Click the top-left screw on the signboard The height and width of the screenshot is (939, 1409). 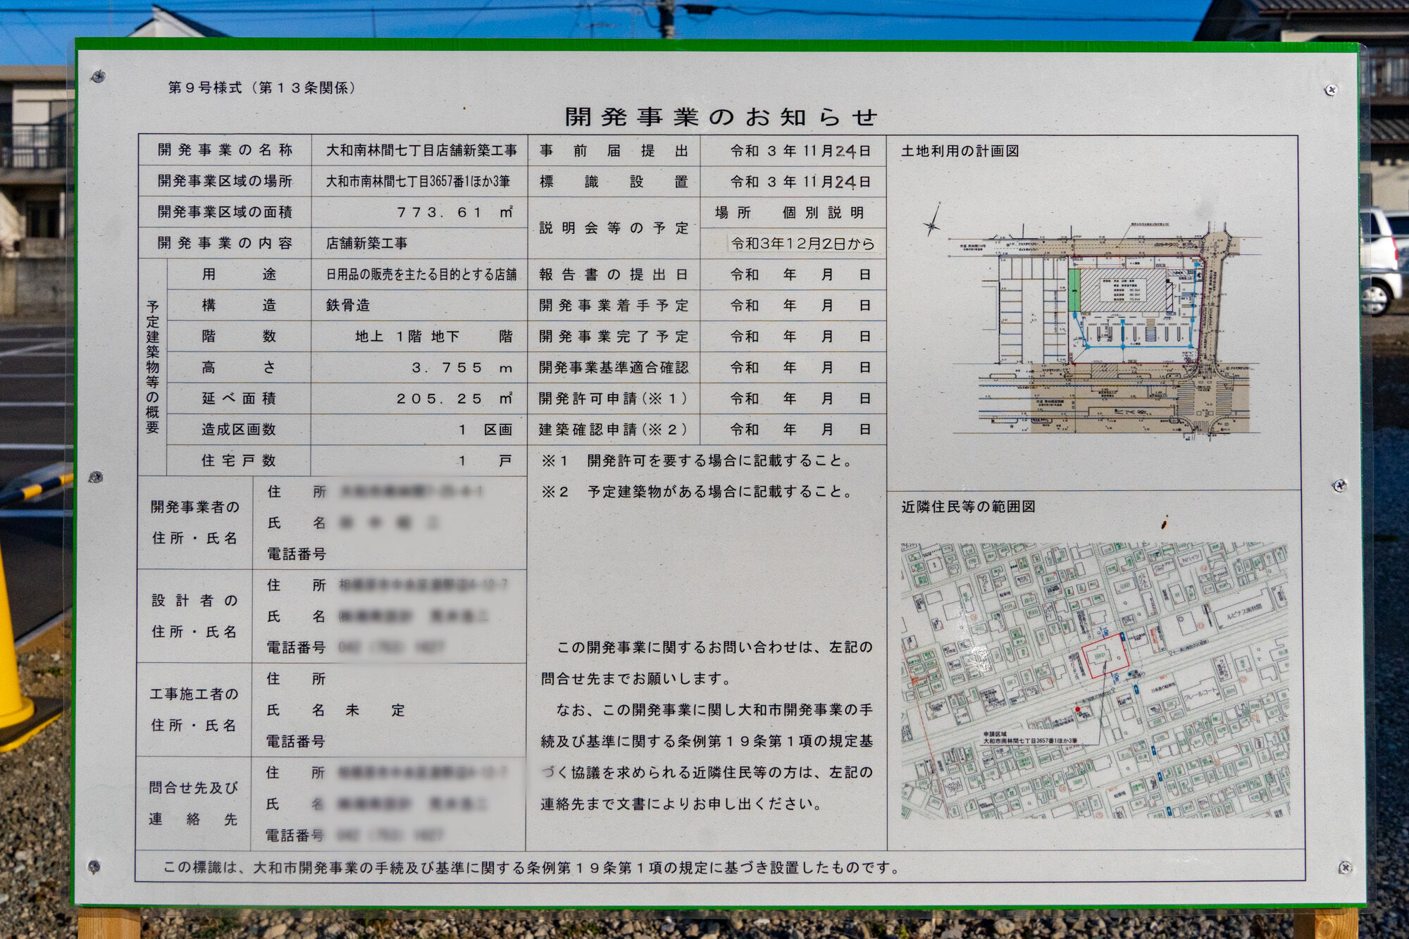(99, 76)
